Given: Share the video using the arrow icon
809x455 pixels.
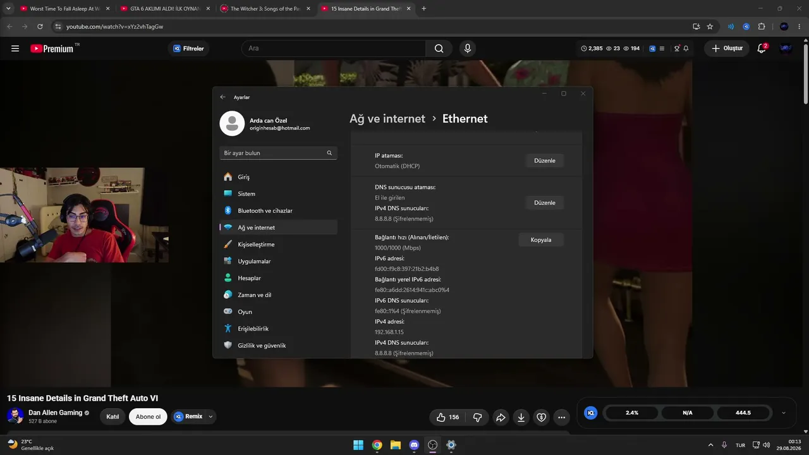Looking at the screenshot, I should (501, 417).
